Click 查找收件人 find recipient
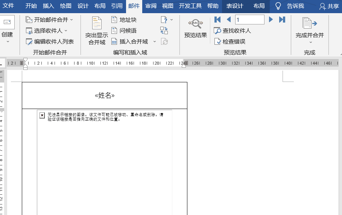 point(233,31)
